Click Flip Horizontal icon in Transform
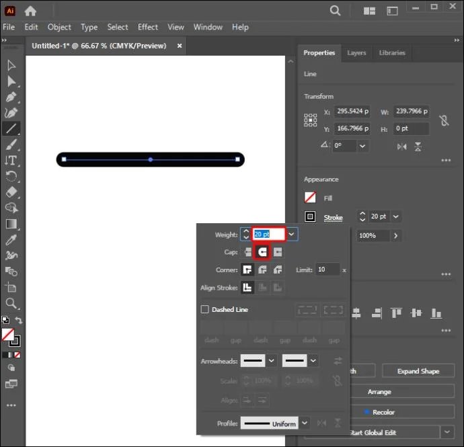 pyautogui.click(x=401, y=147)
